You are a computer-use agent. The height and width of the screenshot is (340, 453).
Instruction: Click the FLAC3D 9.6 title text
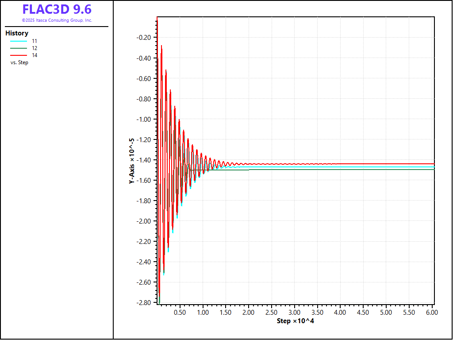point(57,9)
